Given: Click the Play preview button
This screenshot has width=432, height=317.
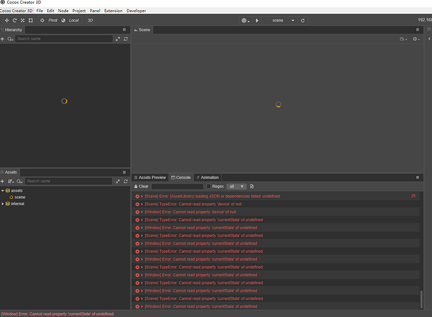Looking at the screenshot, I should pos(257,20).
